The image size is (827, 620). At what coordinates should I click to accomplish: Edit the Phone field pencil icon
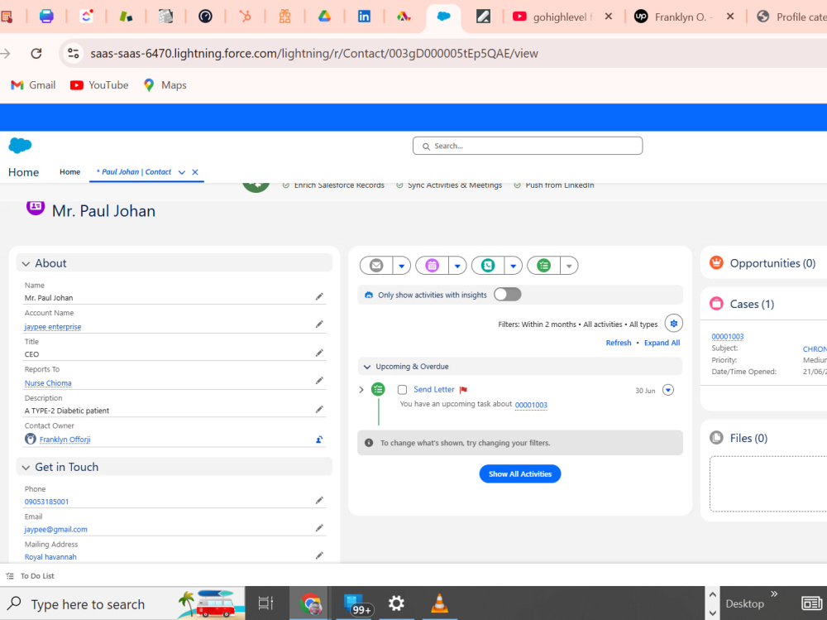coord(319,500)
